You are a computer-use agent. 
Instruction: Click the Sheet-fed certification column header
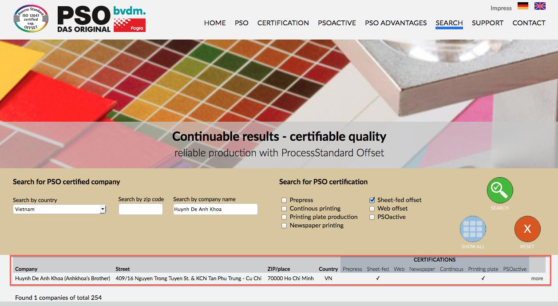tap(378, 269)
